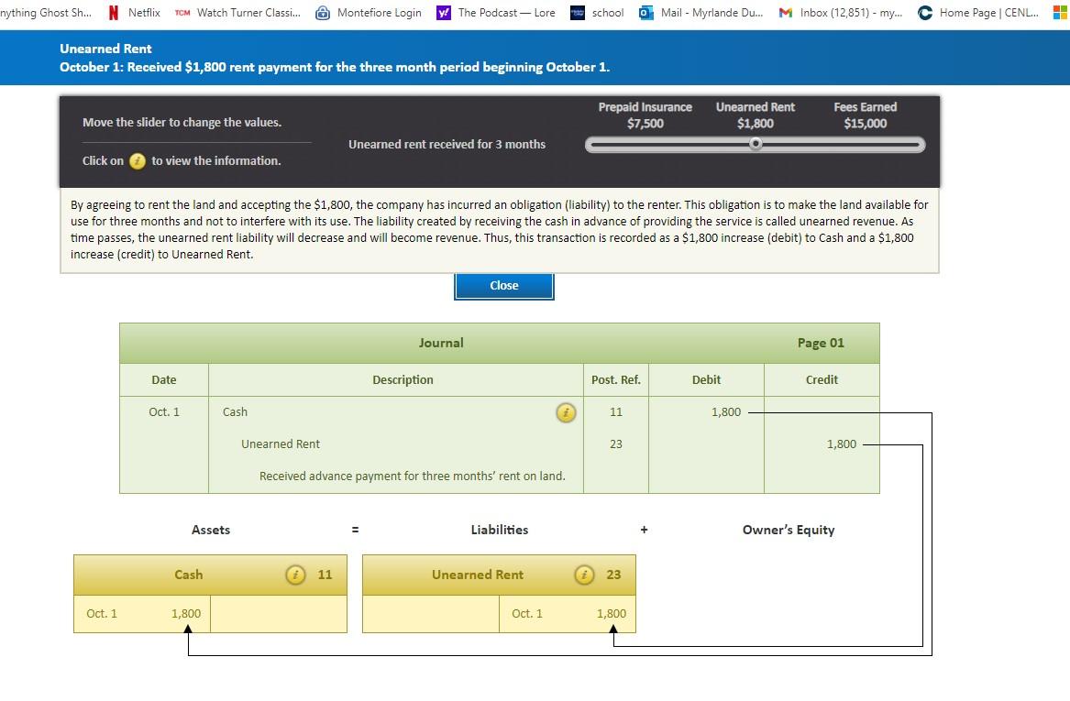Click the 1,800 debit amount in journal

click(726, 411)
